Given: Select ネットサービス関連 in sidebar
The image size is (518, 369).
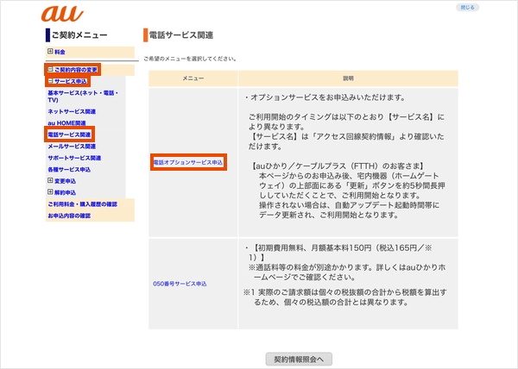Looking at the screenshot, I should [x=72, y=112].
